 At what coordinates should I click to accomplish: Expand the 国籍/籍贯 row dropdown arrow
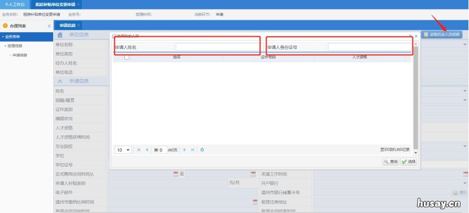465,100
